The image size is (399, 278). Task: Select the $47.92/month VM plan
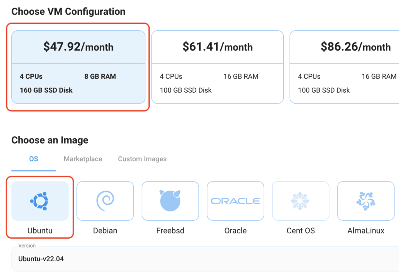click(x=78, y=47)
